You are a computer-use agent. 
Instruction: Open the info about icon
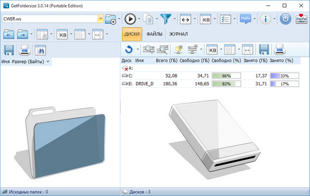pyautogui.click(x=265, y=19)
